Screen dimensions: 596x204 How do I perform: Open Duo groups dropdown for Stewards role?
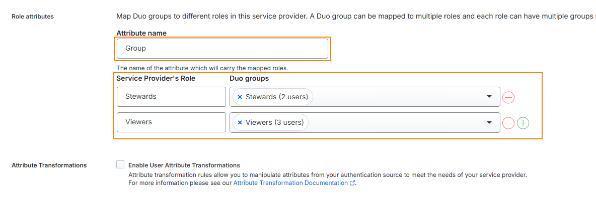(489, 97)
